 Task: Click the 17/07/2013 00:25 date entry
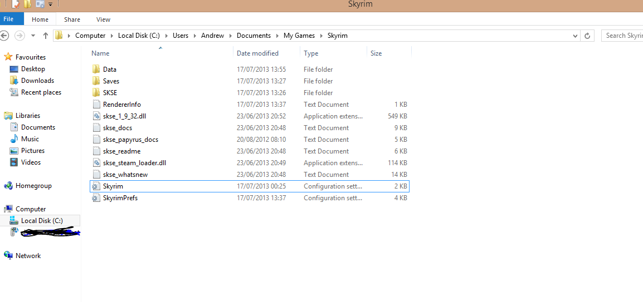261,186
